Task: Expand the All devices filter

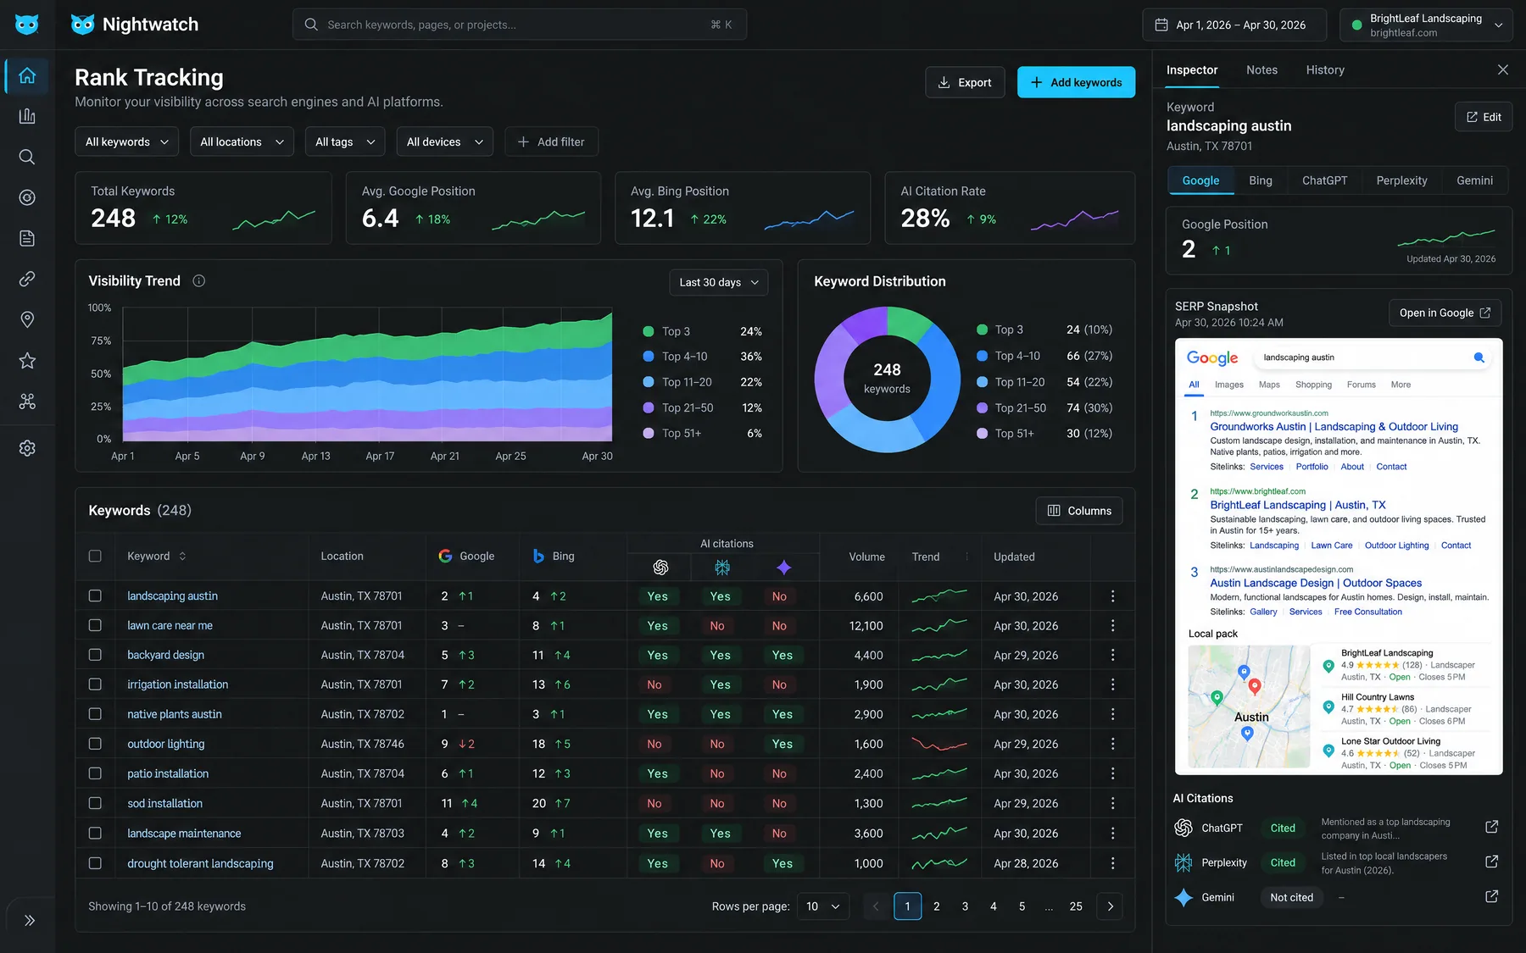Action: (x=444, y=142)
